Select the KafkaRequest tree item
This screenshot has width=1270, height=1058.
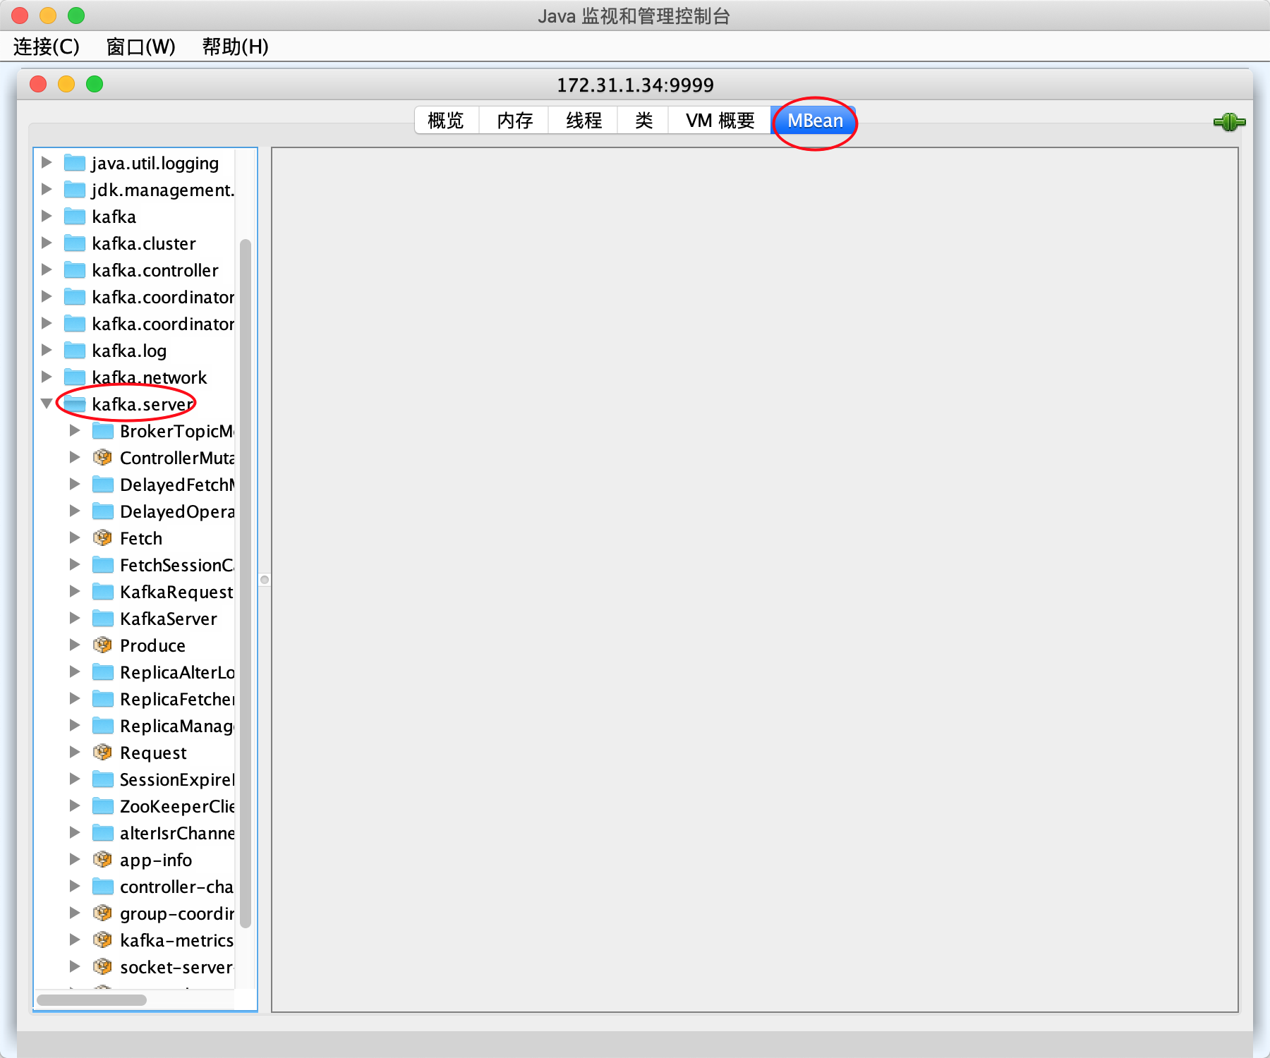pos(176,592)
